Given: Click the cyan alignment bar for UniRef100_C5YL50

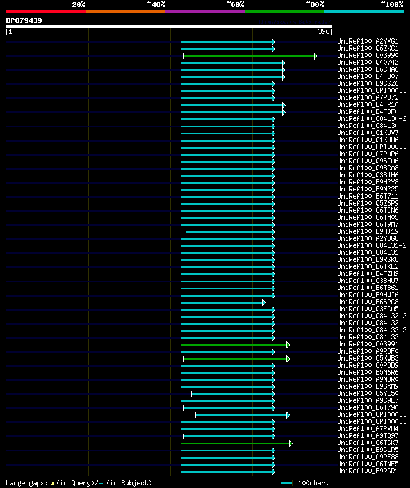Looking at the screenshot, I should [233, 394].
